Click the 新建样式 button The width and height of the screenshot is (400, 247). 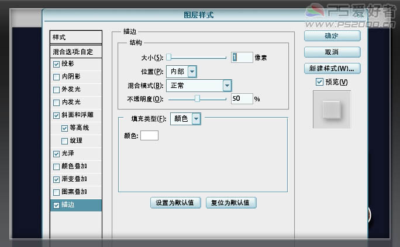(x=332, y=68)
